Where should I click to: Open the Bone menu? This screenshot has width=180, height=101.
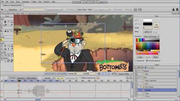[x=18, y=2]
